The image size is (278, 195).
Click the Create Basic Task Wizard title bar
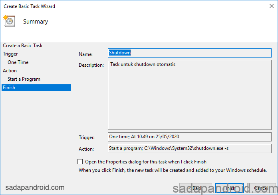click(x=120, y=6)
